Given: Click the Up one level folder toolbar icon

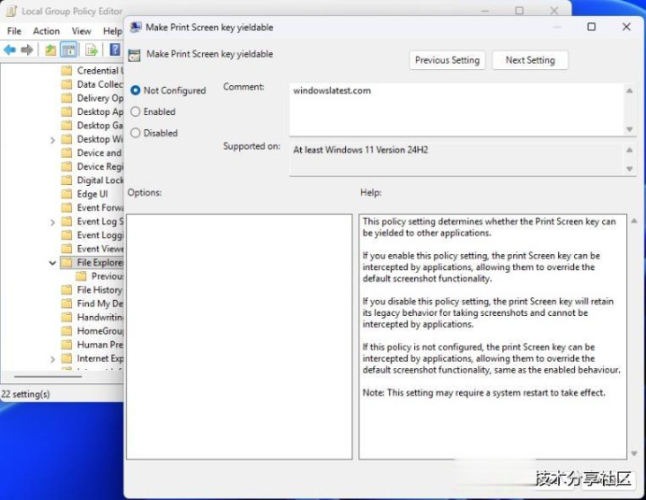Looking at the screenshot, I should pyautogui.click(x=50, y=50).
